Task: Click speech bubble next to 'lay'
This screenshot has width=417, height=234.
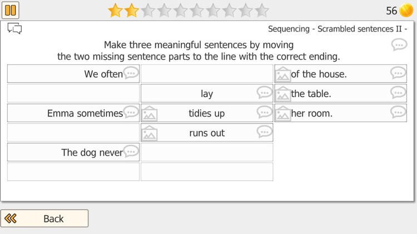Action: pyautogui.click(x=264, y=93)
